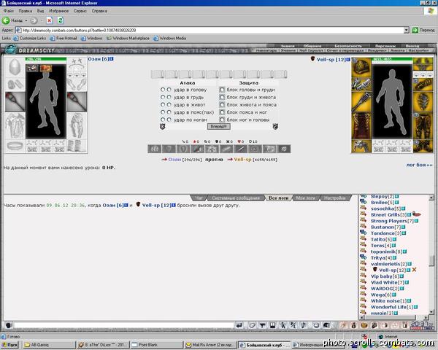The height and width of the screenshot is (350, 438).
Task: Click the Вперед!!! button
Action: [219, 126]
